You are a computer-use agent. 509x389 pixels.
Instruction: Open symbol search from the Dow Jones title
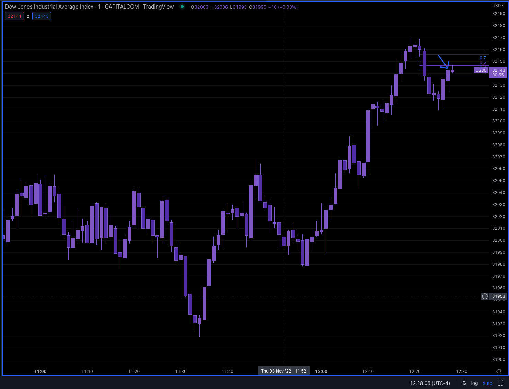coord(48,7)
